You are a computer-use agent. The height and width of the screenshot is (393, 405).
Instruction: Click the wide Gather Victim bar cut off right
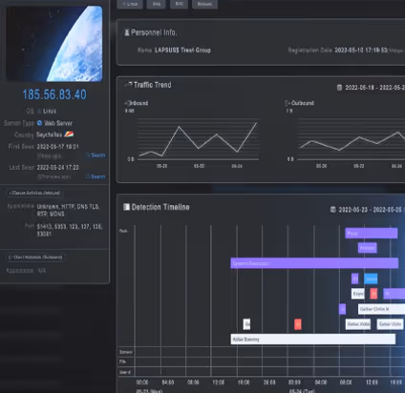click(x=381, y=309)
